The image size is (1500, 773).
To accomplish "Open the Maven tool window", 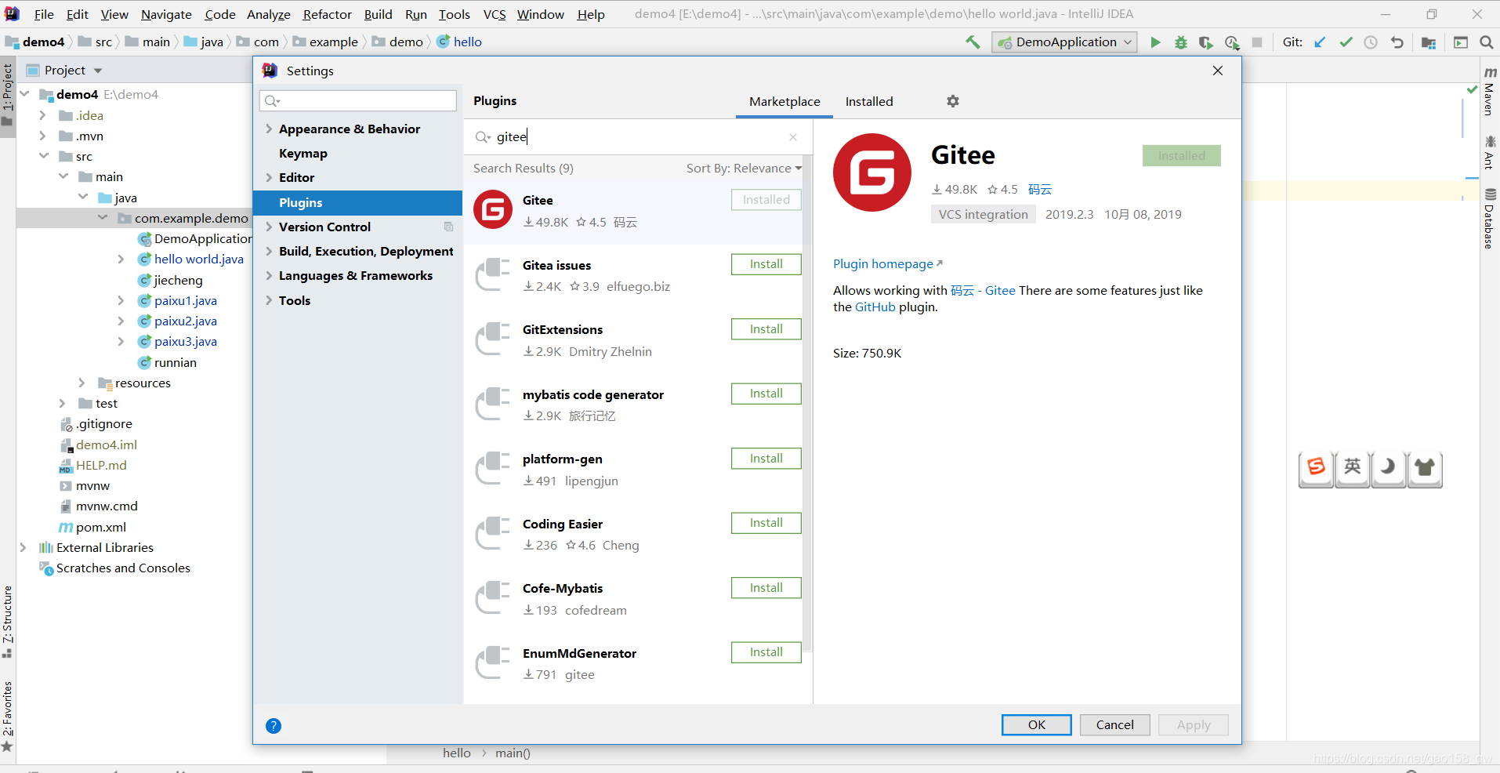I will pyautogui.click(x=1489, y=92).
